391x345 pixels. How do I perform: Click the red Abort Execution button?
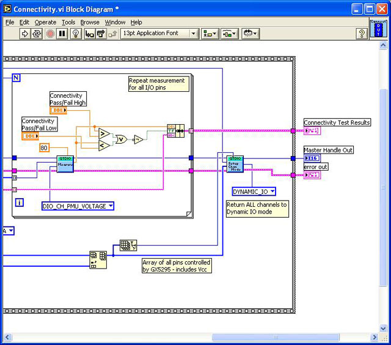(x=50, y=34)
